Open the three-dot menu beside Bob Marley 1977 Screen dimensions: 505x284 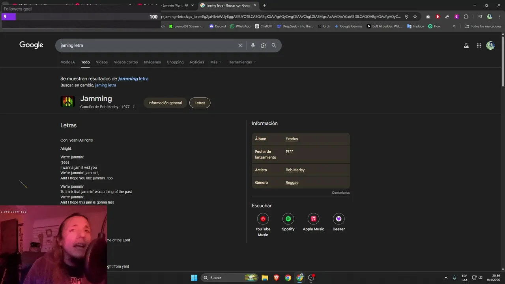click(x=134, y=106)
